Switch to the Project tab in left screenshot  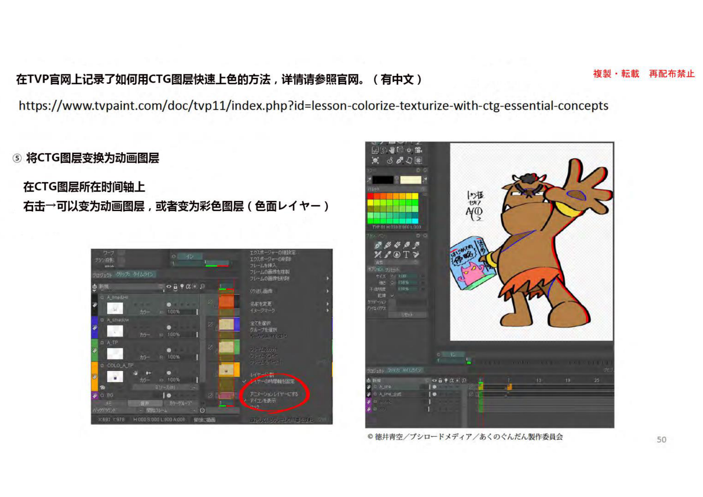pos(102,275)
